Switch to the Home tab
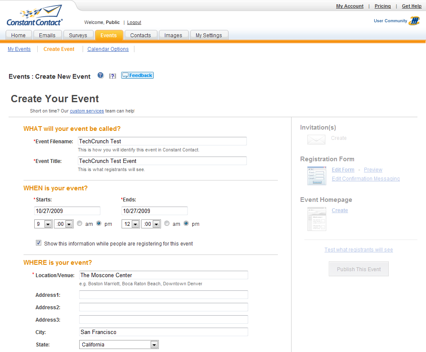Image resolution: width=426 pixels, height=352 pixels. tap(18, 35)
